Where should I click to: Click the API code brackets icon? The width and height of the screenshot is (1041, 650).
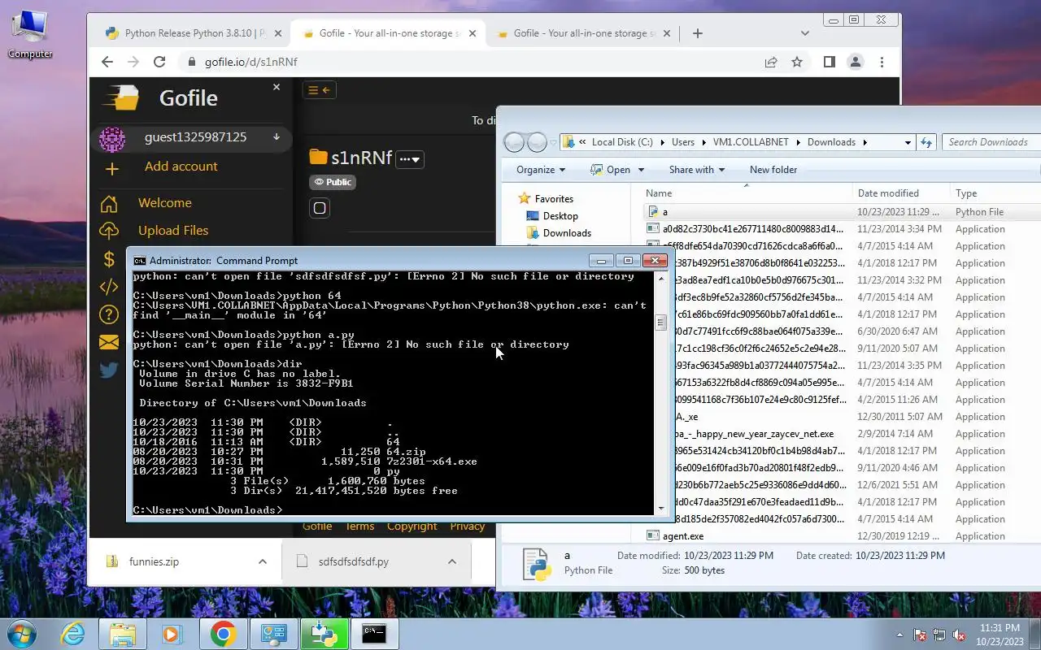point(109,287)
